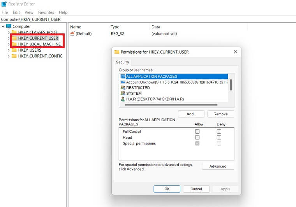Click the Data column header
This screenshot has height=207, width=296.
pyautogui.click(x=156, y=27)
